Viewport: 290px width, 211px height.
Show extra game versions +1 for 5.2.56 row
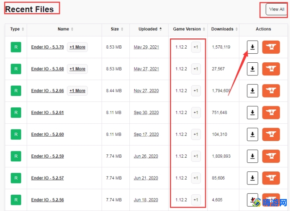pos(196,200)
